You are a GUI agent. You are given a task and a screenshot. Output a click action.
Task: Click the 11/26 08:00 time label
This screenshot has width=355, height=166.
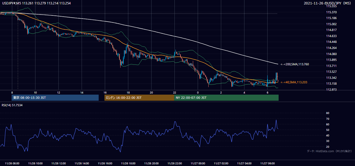click(12, 164)
